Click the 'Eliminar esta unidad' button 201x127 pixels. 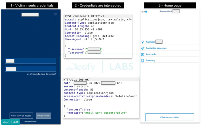(170, 117)
